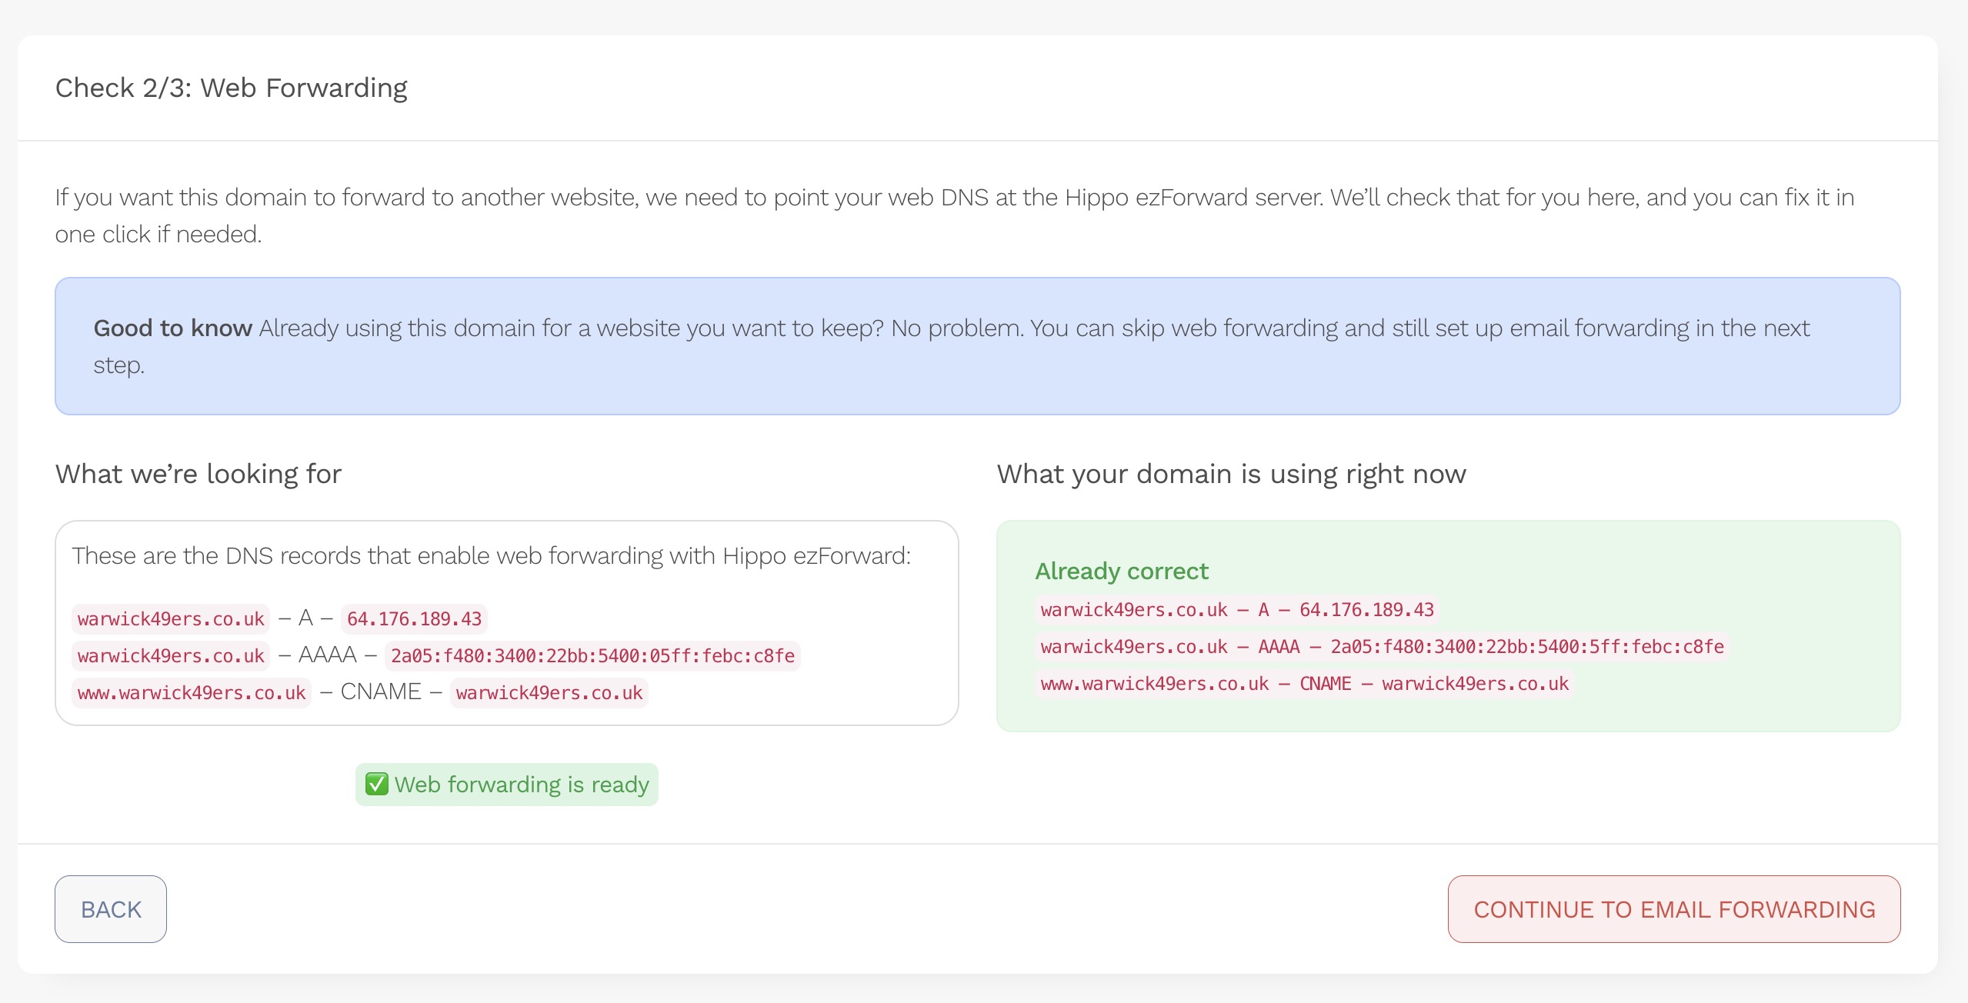
Task: Click the CNAME target warwick49ers.co.uk value
Action: [549, 692]
